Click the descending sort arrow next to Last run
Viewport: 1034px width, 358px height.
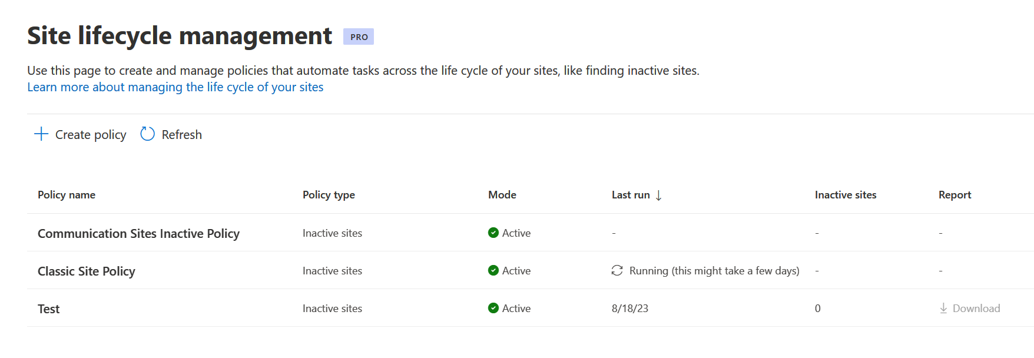point(659,194)
